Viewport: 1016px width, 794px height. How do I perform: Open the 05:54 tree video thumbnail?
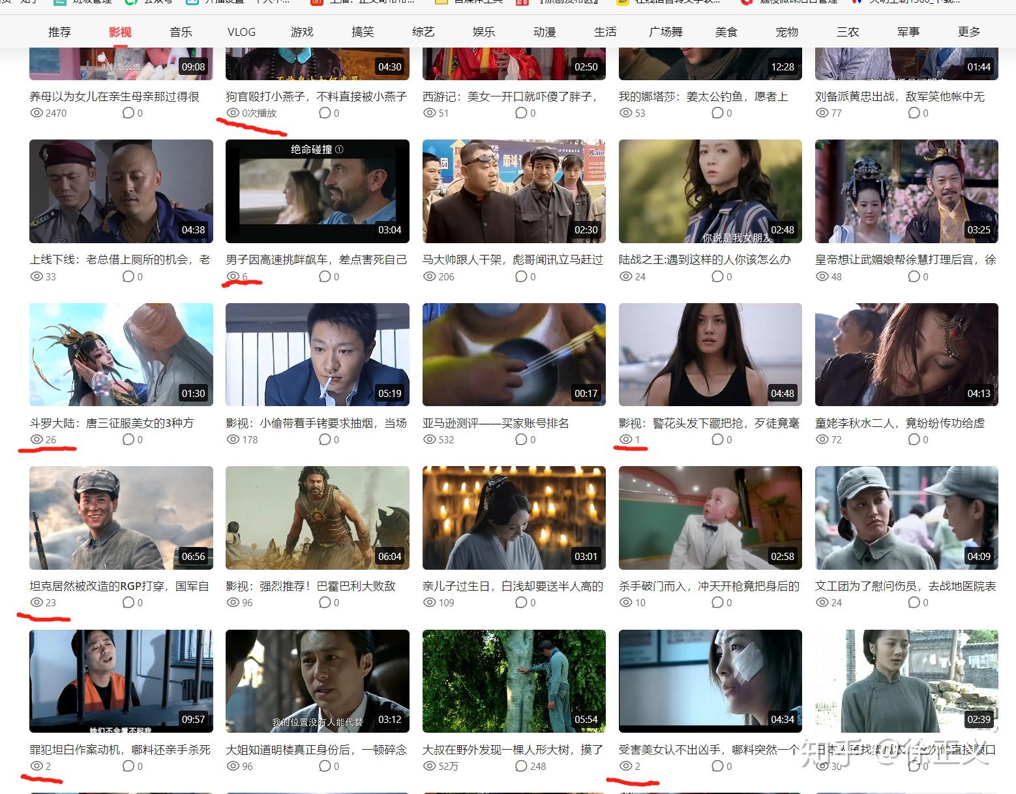click(x=514, y=681)
